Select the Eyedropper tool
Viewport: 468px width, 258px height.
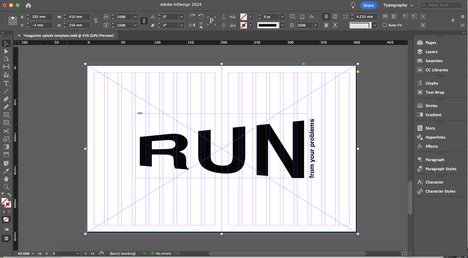pos(6,171)
